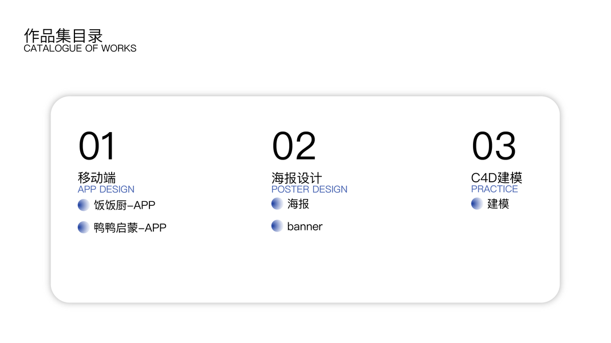Open the 饭饭厨-APP entry
Viewport: 611px width, 343px height.
(125, 205)
